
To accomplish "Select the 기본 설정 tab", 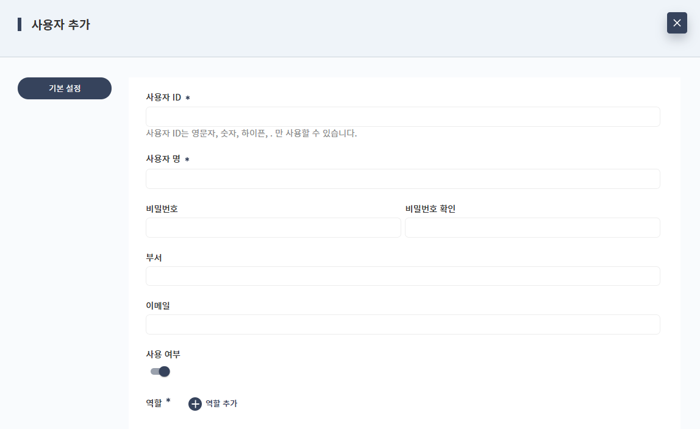I will coord(65,88).
